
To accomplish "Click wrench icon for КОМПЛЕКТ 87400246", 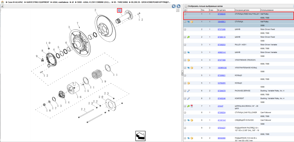I will pos(188,98).
